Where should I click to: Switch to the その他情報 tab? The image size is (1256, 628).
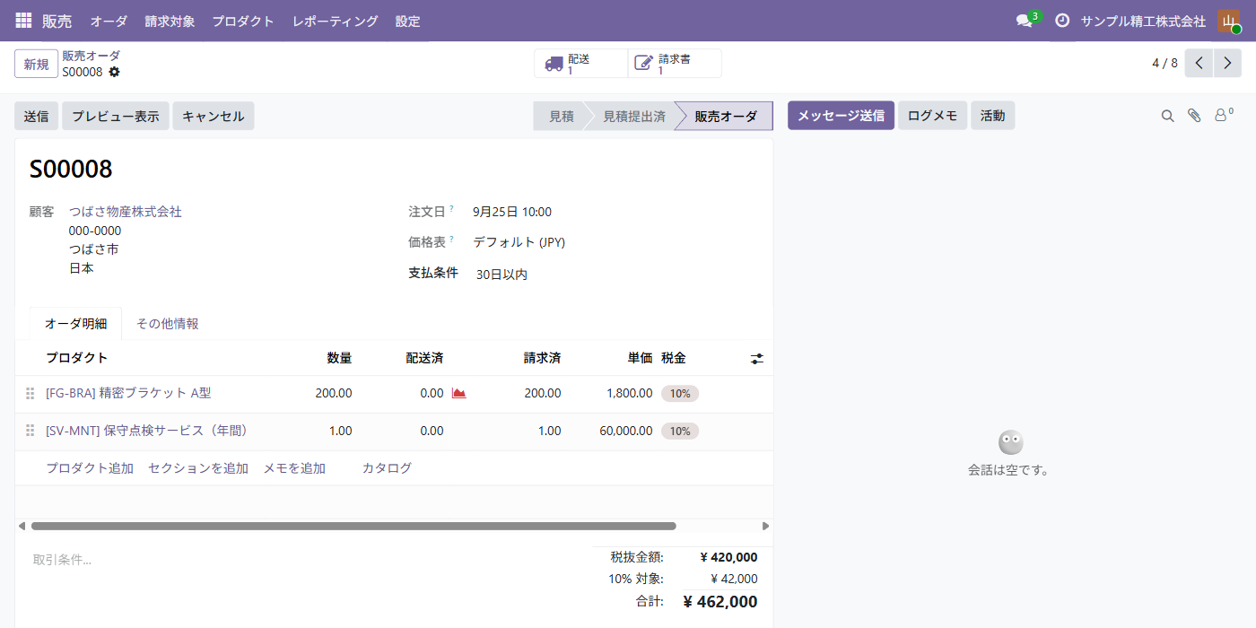[x=168, y=324]
